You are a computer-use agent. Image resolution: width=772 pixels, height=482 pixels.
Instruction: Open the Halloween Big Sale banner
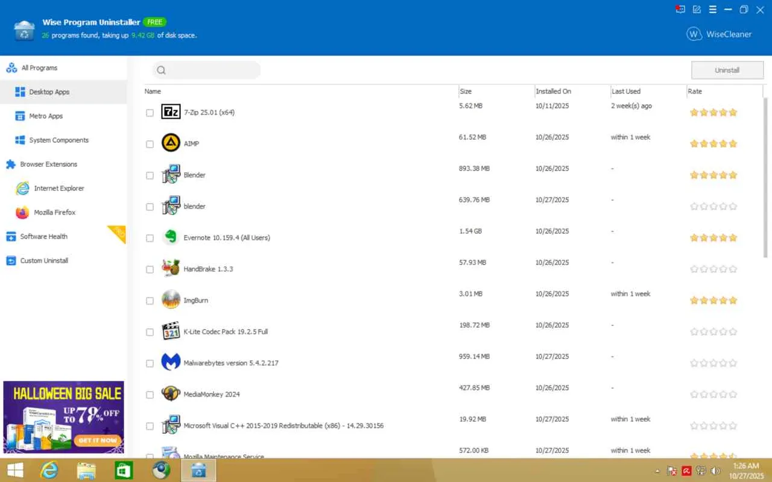63,417
